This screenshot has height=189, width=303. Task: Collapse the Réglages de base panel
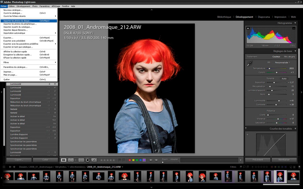click(295, 51)
